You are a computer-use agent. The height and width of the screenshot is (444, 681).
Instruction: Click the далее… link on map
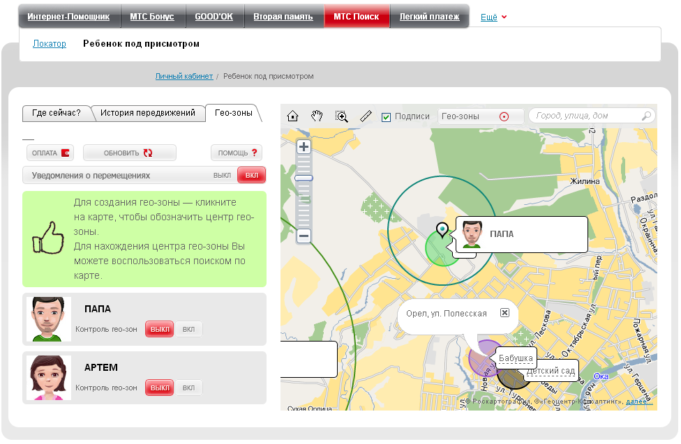click(x=639, y=401)
